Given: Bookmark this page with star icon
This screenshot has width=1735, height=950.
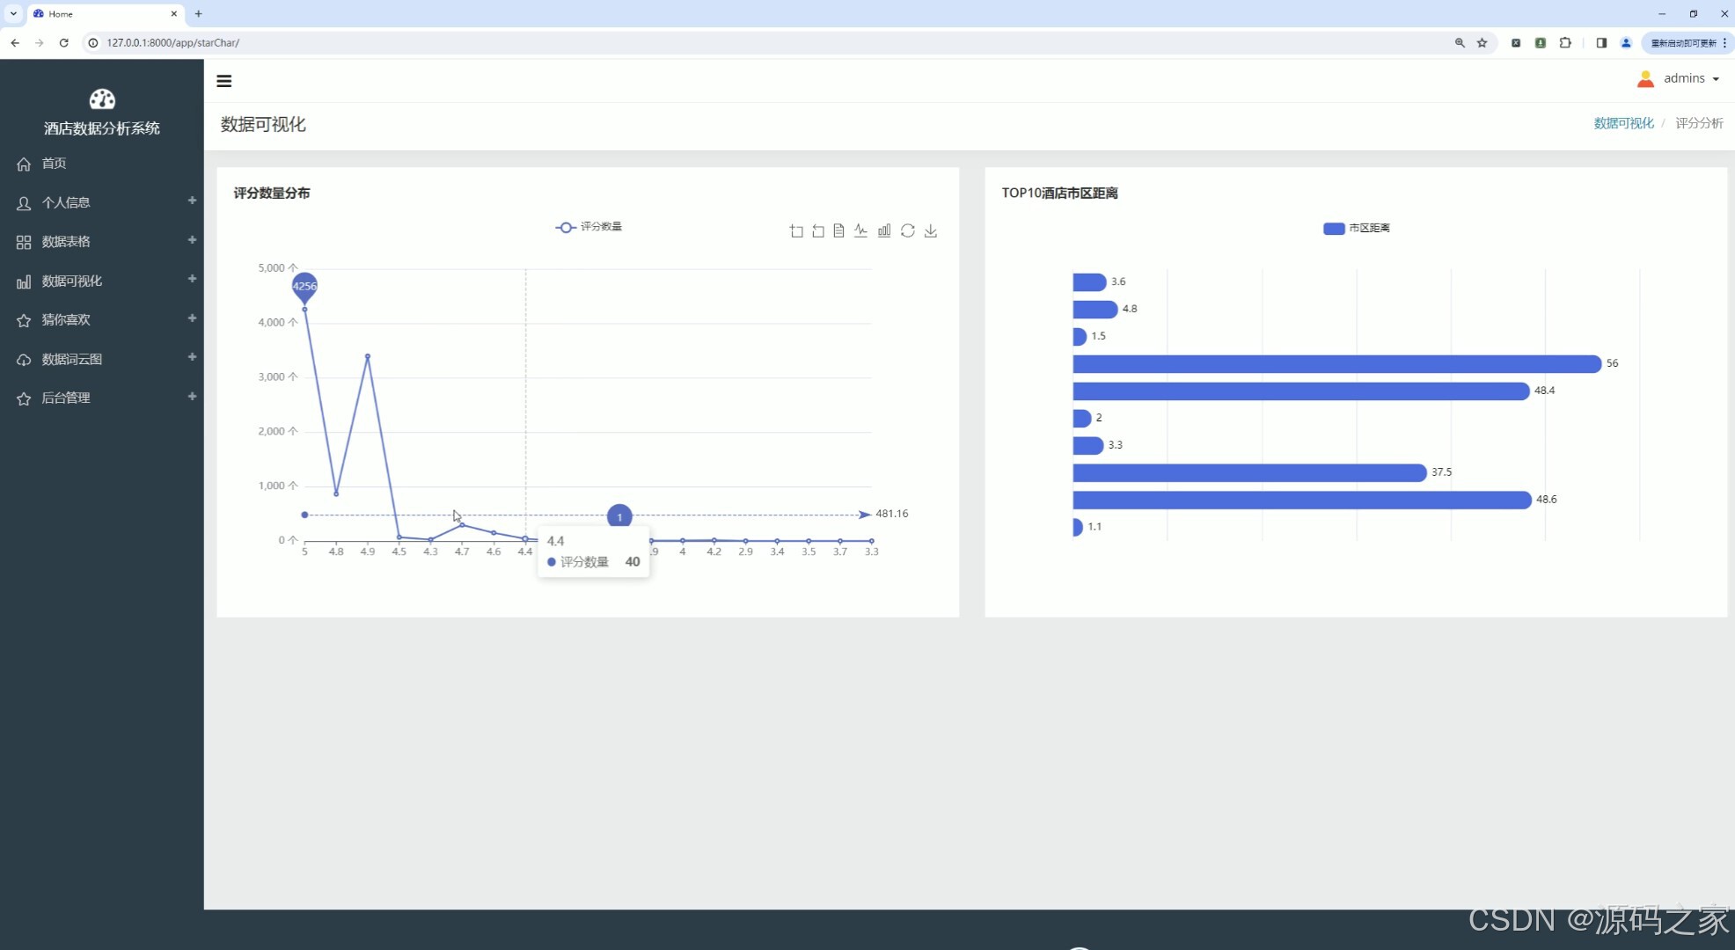Looking at the screenshot, I should coord(1482,42).
